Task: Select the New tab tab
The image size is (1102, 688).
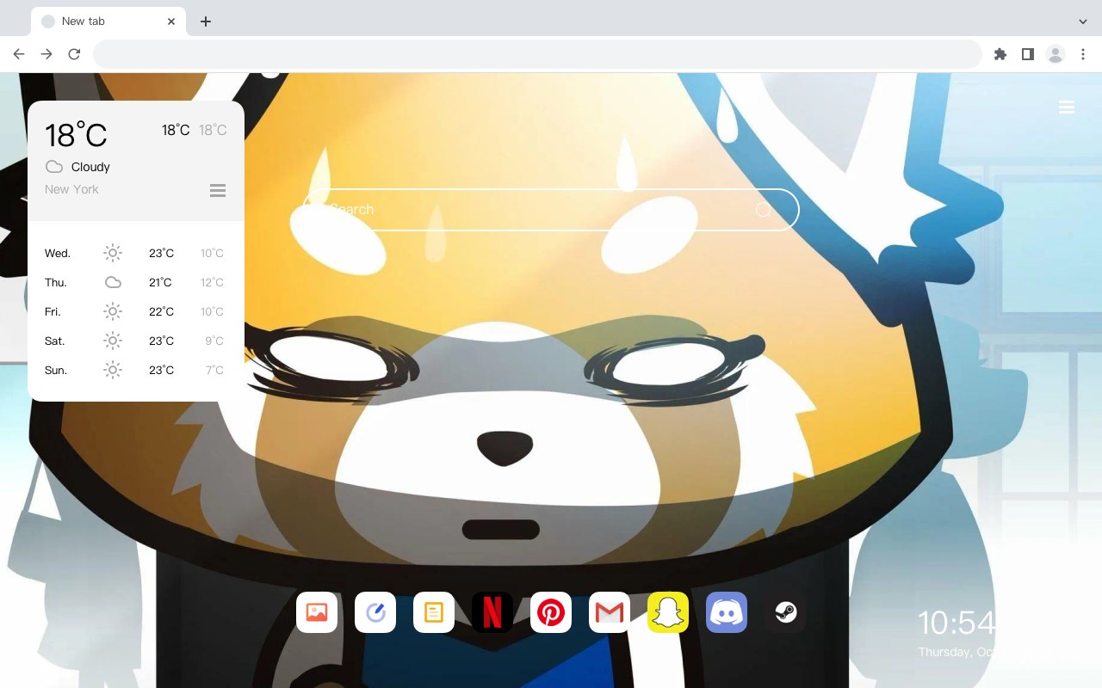Action: tap(108, 21)
